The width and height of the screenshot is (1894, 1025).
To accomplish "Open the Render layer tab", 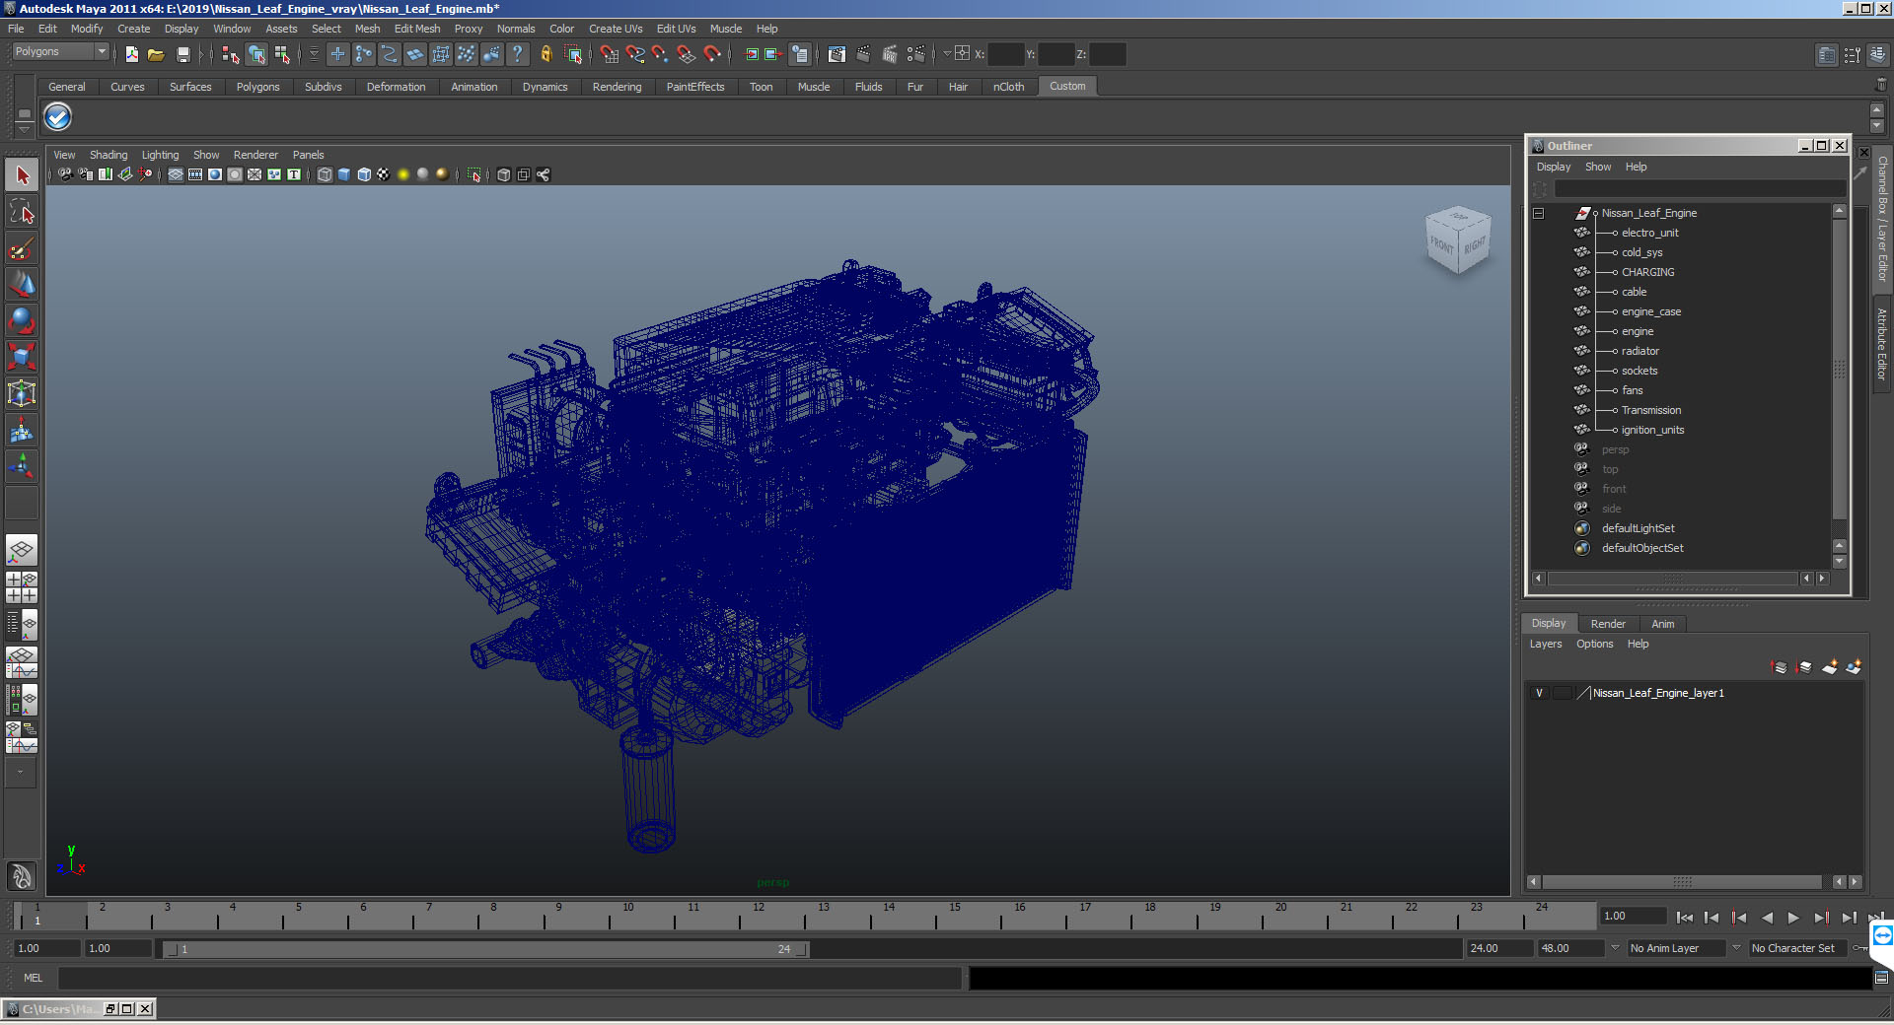I will pyautogui.click(x=1608, y=624).
